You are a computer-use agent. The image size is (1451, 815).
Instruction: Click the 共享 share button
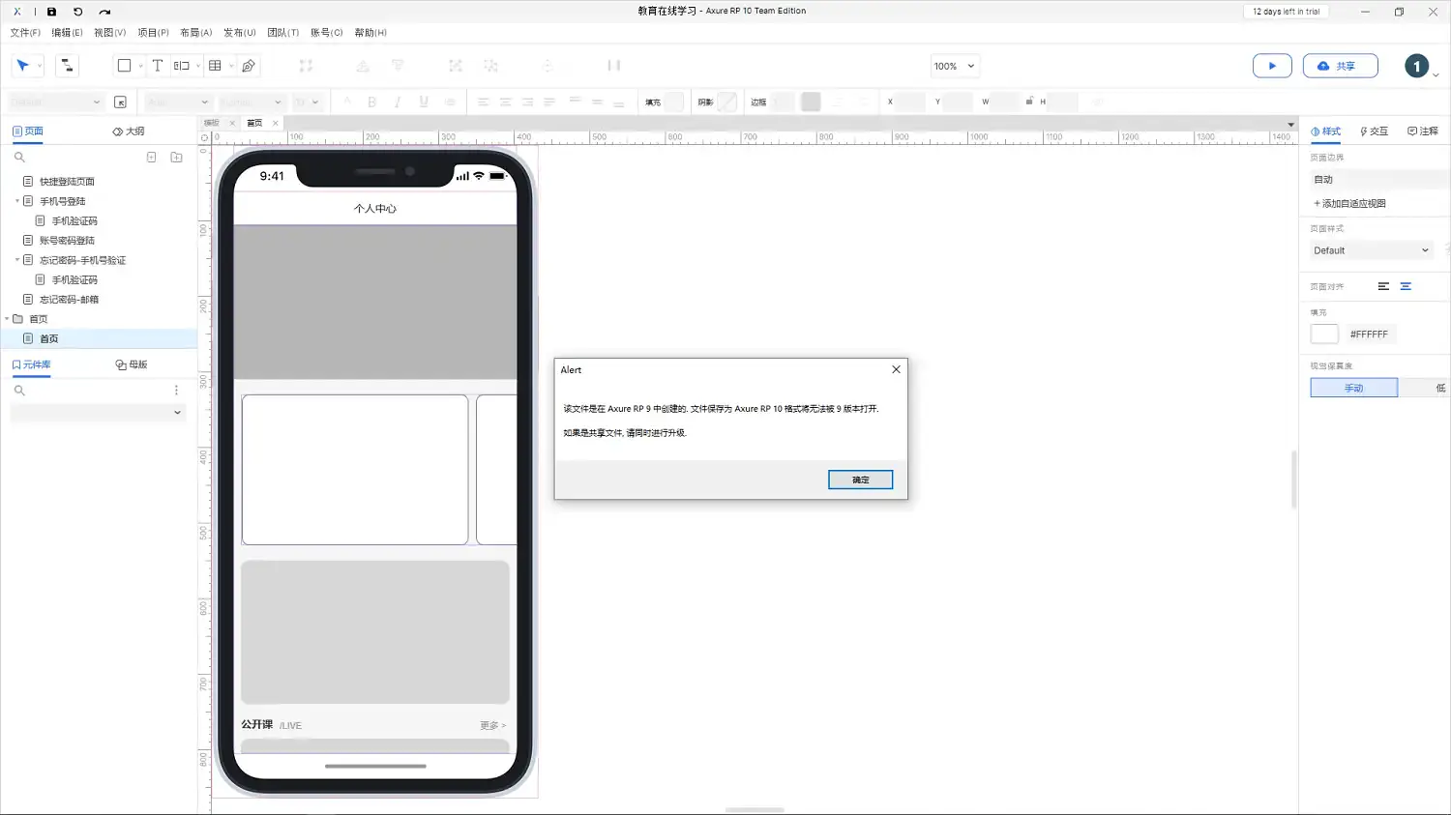tap(1339, 66)
